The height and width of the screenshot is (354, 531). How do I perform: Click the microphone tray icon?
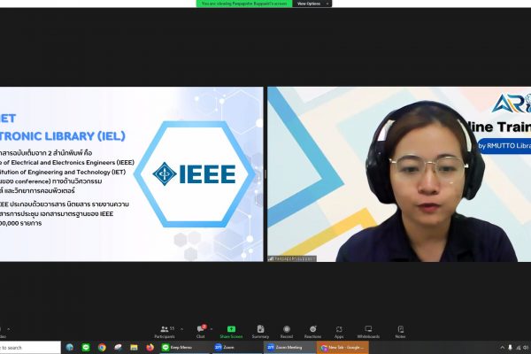pyautogui.click(x=510, y=348)
